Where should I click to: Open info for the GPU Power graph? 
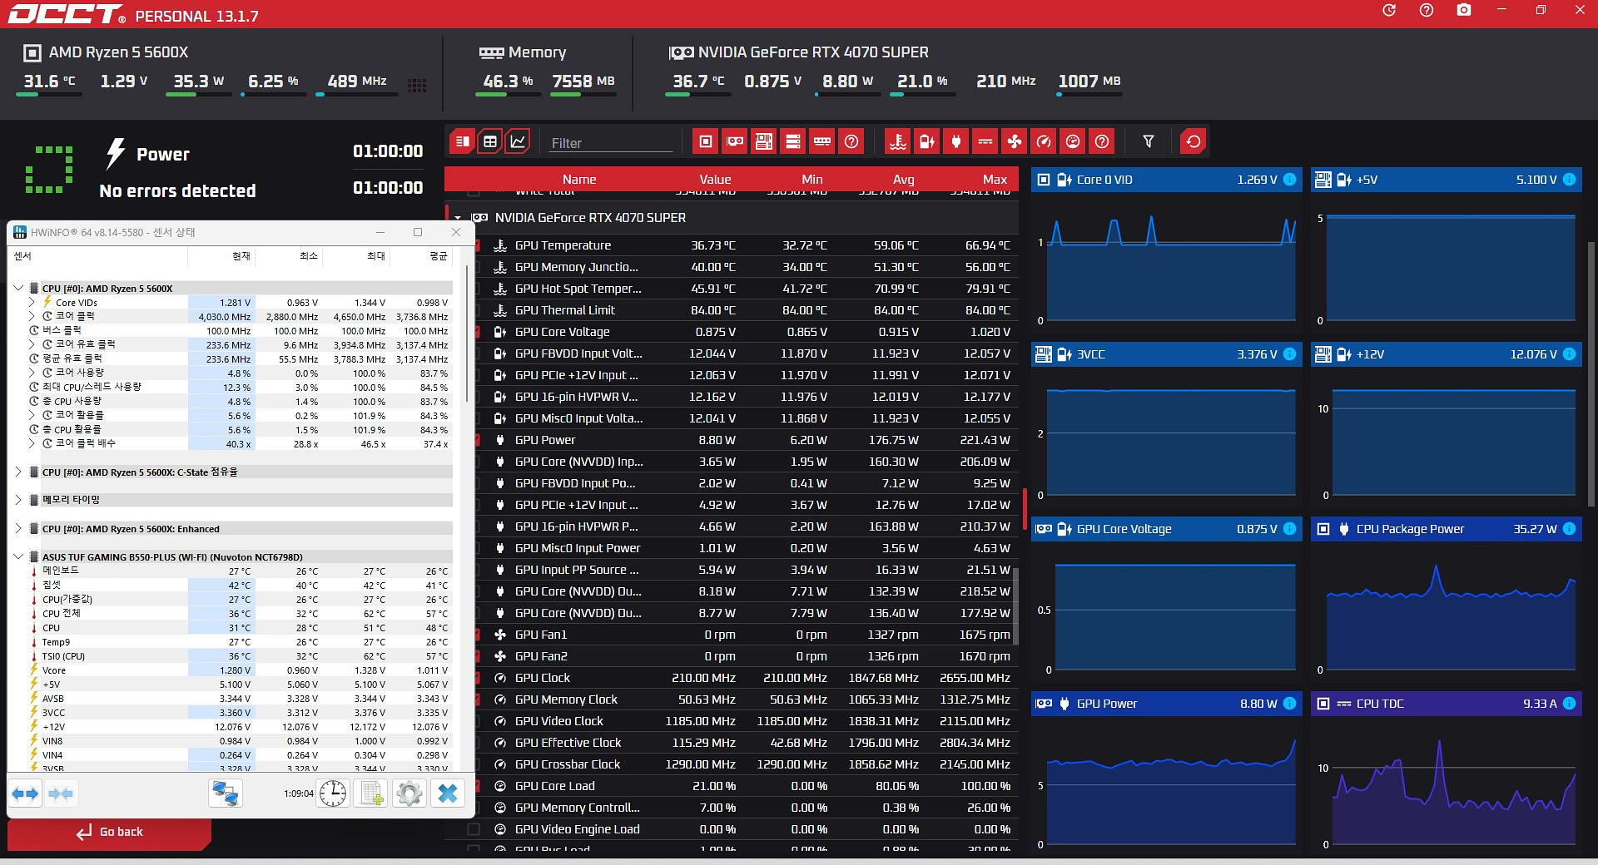(x=1289, y=704)
